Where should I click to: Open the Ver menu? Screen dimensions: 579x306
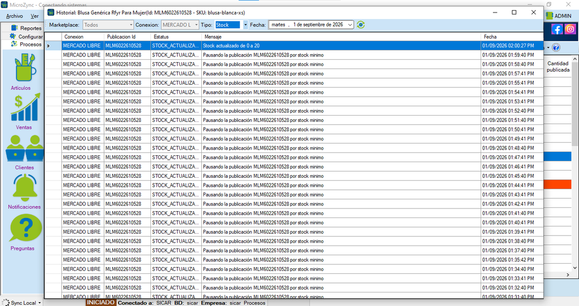(x=34, y=16)
